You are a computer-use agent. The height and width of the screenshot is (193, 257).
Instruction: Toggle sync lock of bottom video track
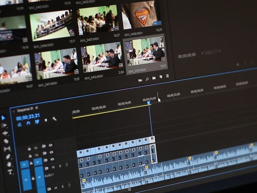click(x=45, y=160)
